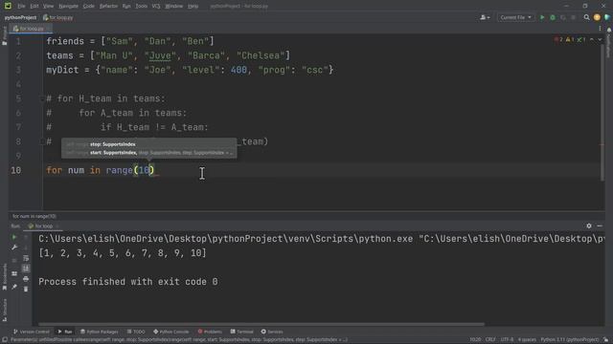Open the Version Control tool window
The width and height of the screenshot is (613, 344).
[32, 332]
